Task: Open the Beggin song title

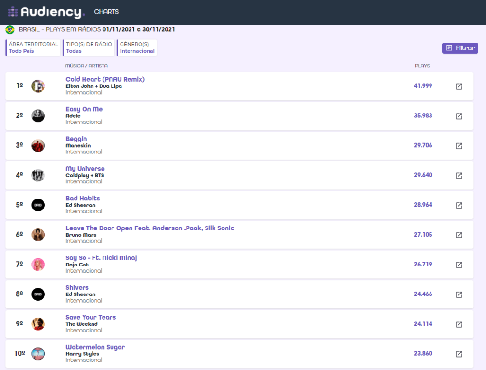Action: pyautogui.click(x=76, y=139)
